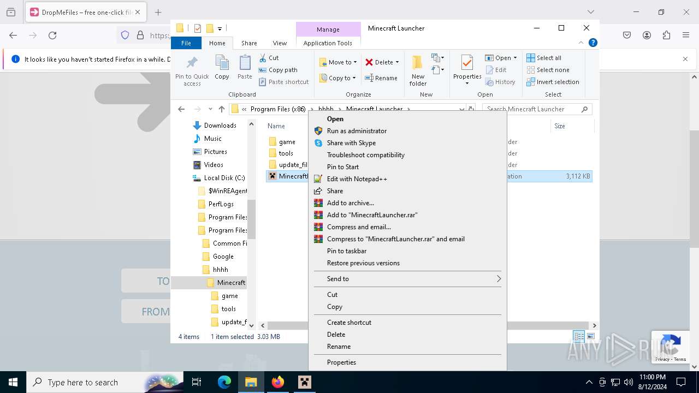Select Restore previous versions
Viewport: 699px width, 393px height.
point(407,263)
